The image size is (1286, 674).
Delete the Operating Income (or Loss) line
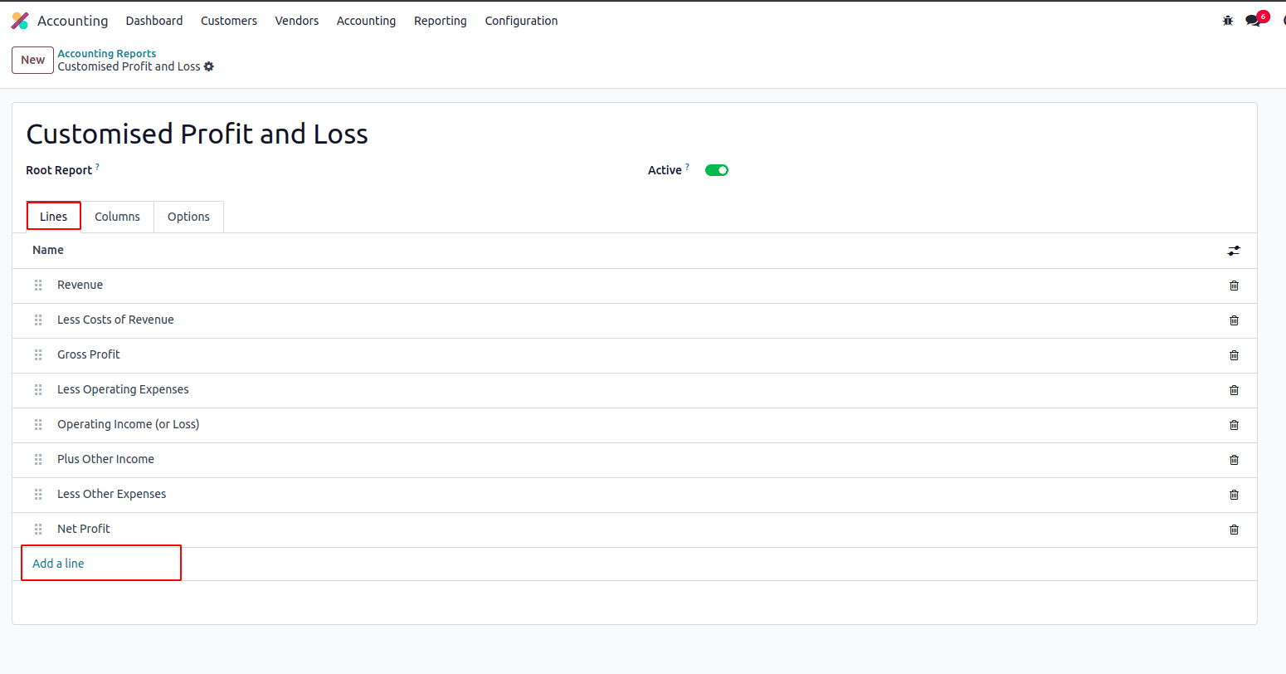tap(1234, 425)
